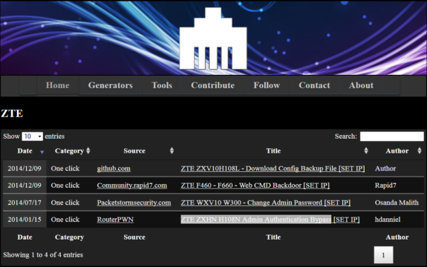Open the Home menu item
This screenshot has width=427, height=267.
coord(57,85)
